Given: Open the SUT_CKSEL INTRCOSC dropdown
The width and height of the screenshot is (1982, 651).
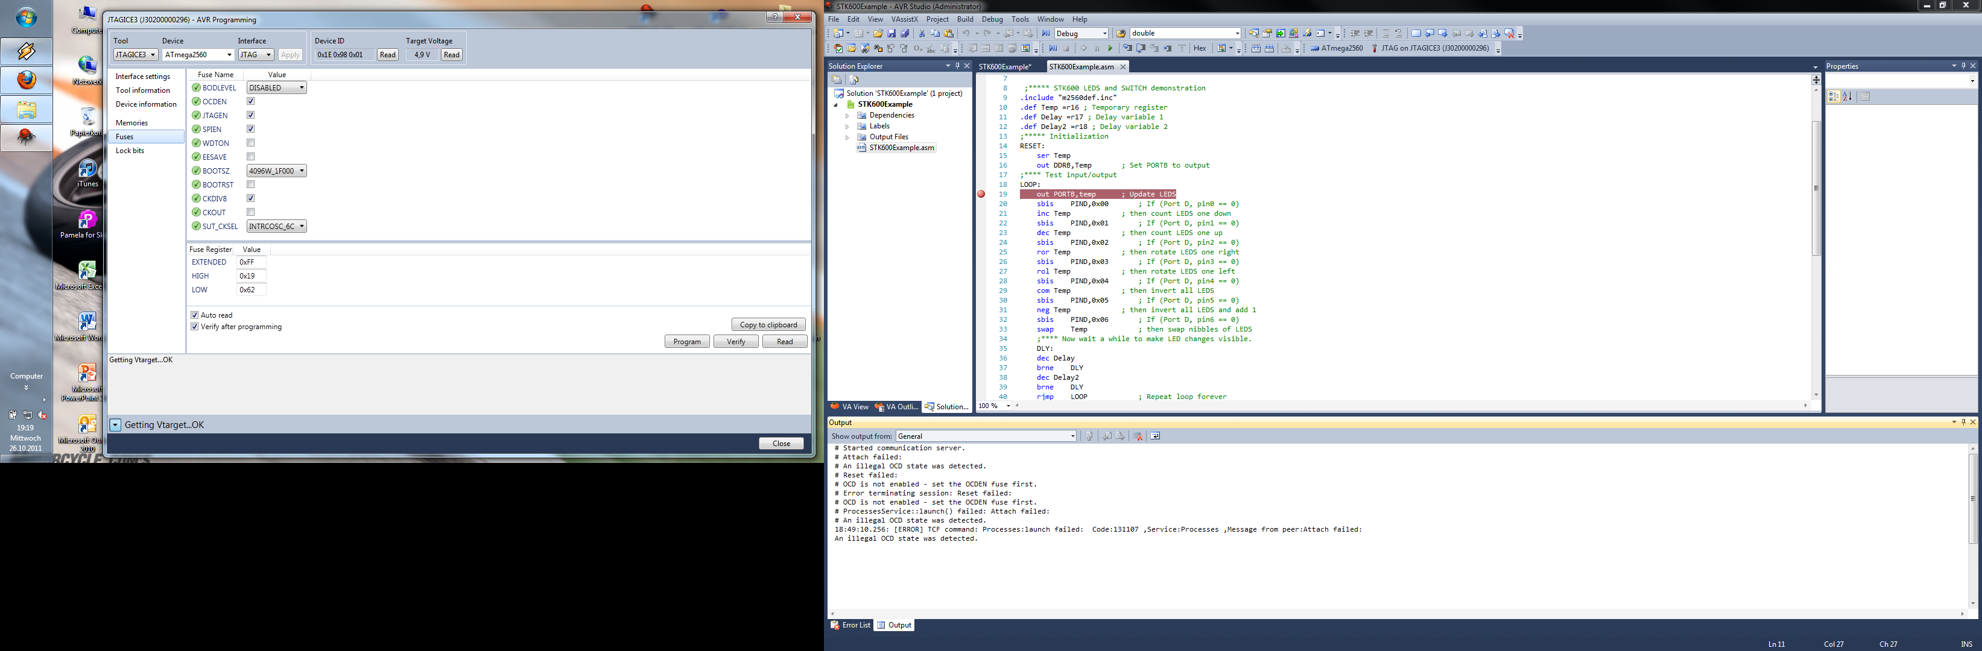Looking at the screenshot, I should point(277,226).
